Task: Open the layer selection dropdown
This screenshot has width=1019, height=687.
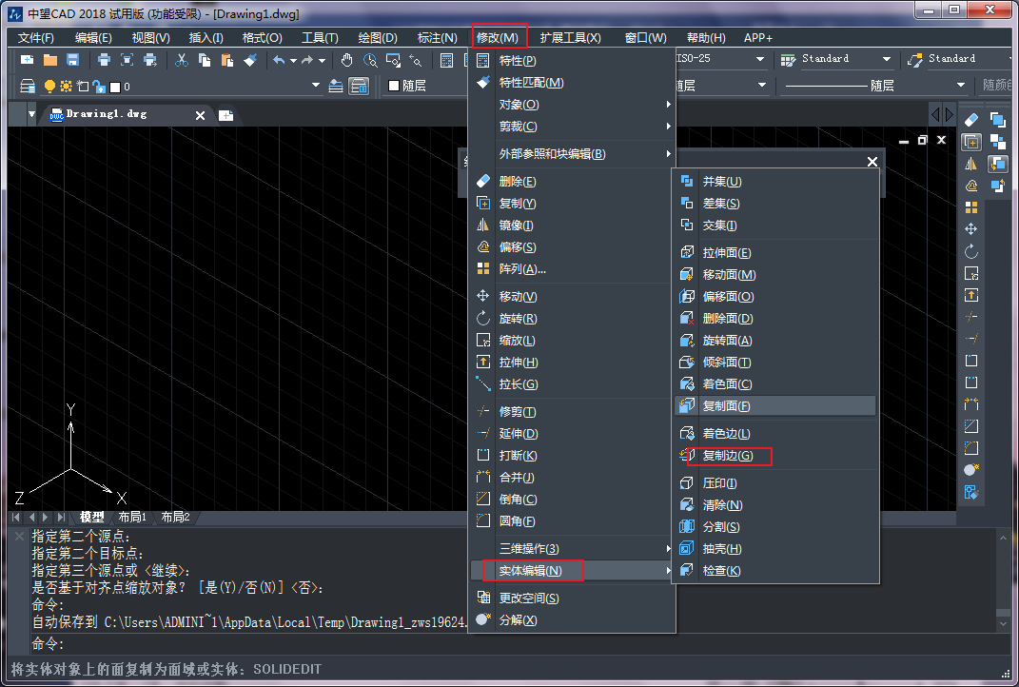Action: point(317,83)
